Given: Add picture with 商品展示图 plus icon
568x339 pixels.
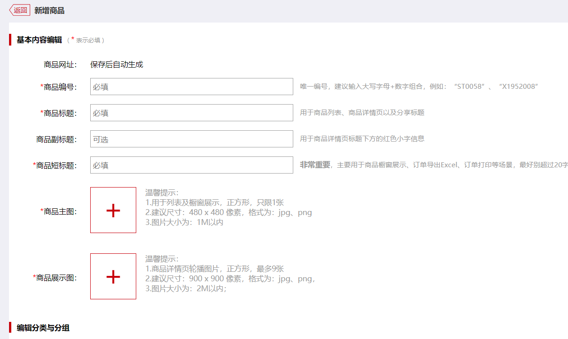Looking at the screenshot, I should pyautogui.click(x=113, y=276).
